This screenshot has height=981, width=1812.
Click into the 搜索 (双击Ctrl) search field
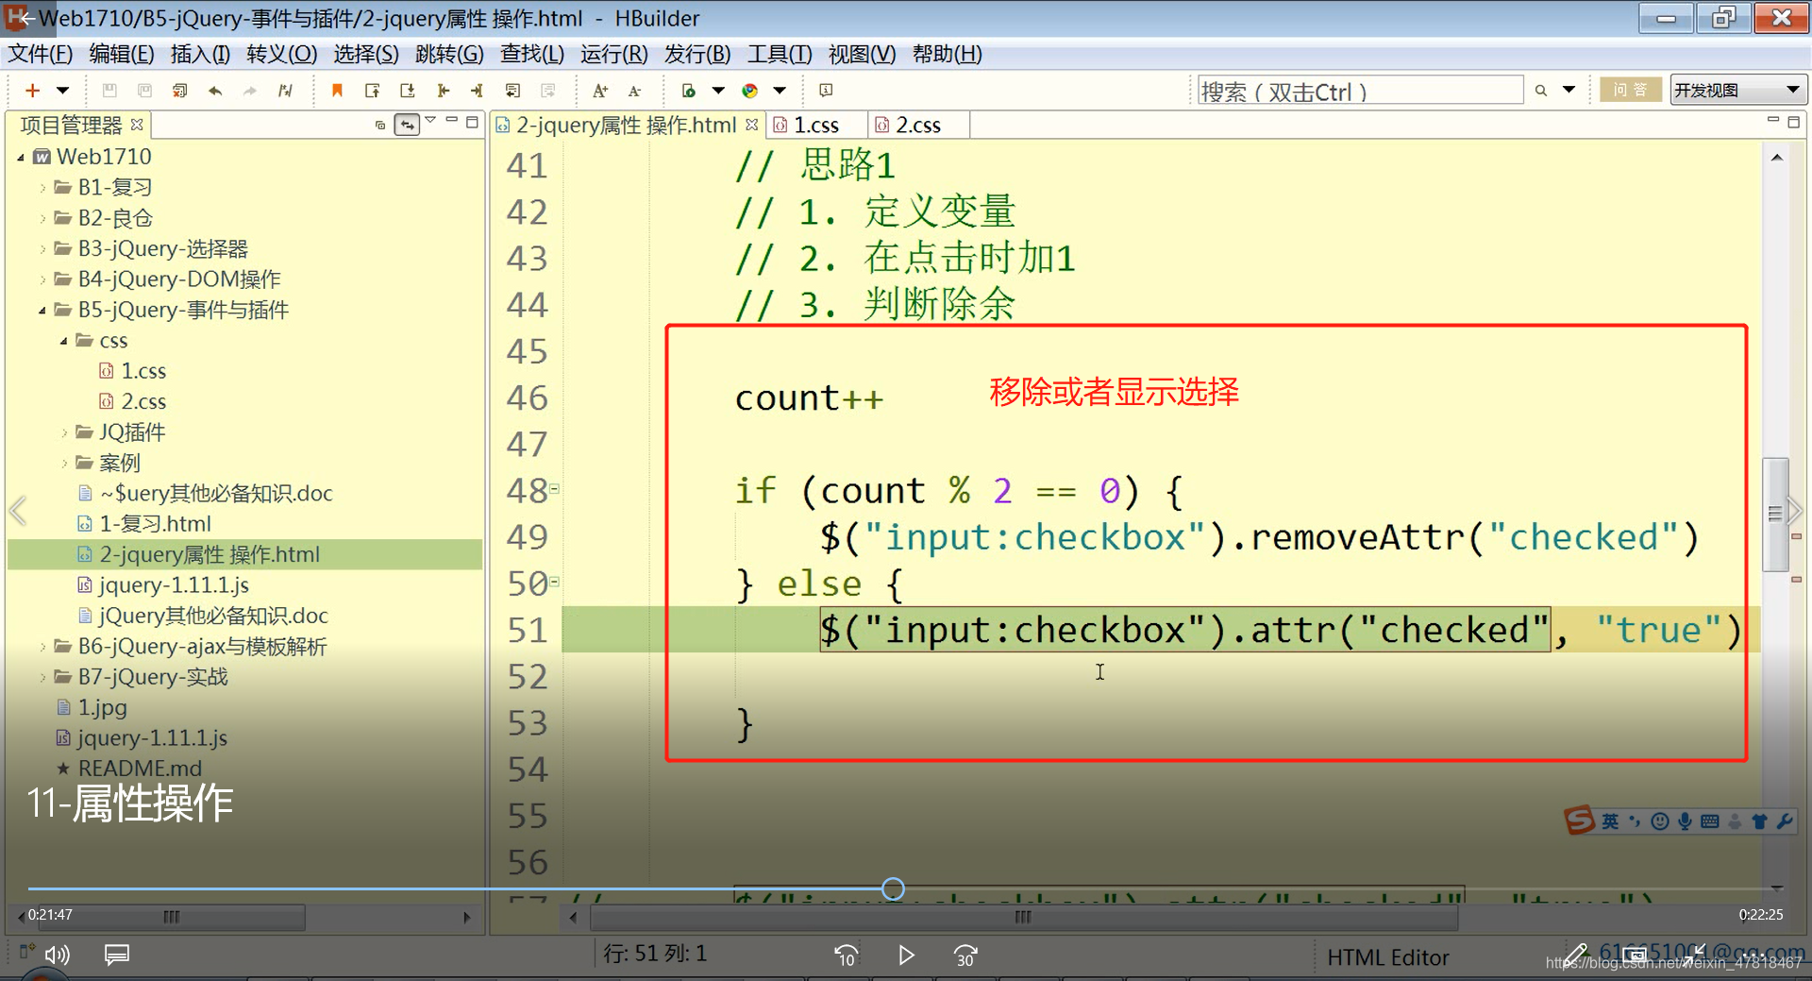click(1360, 91)
